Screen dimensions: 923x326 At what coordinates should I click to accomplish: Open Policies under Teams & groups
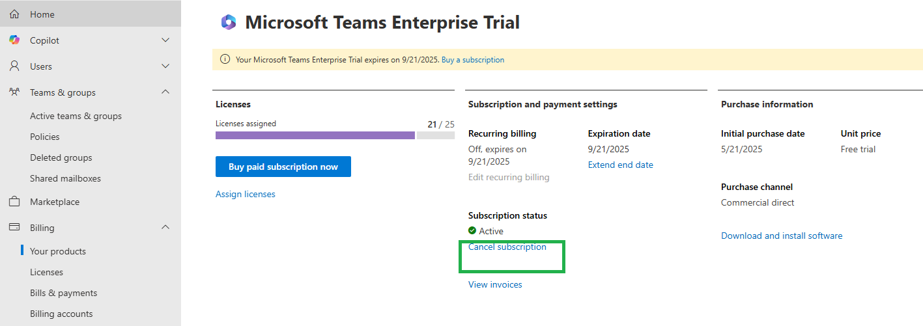[x=44, y=137]
